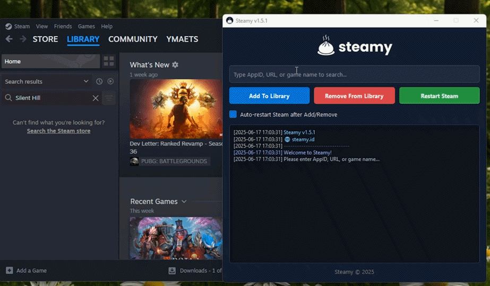The image size is (490, 286).
Task: Click the Dev Letter: Ranked Revamp headline
Action: [x=176, y=147]
